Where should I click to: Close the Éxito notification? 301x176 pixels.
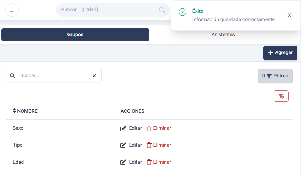pos(289,15)
